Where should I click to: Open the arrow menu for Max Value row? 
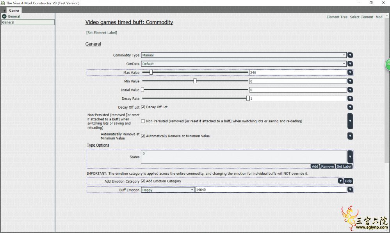(350, 72)
